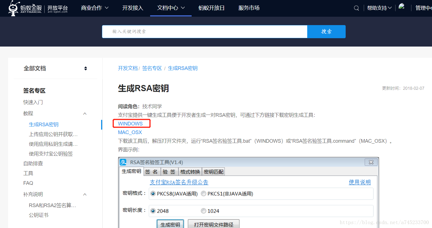Screen dimensions: 432x228
Task: Collapse the 补充说明 section chevron
Action: pyautogui.click(x=85, y=195)
